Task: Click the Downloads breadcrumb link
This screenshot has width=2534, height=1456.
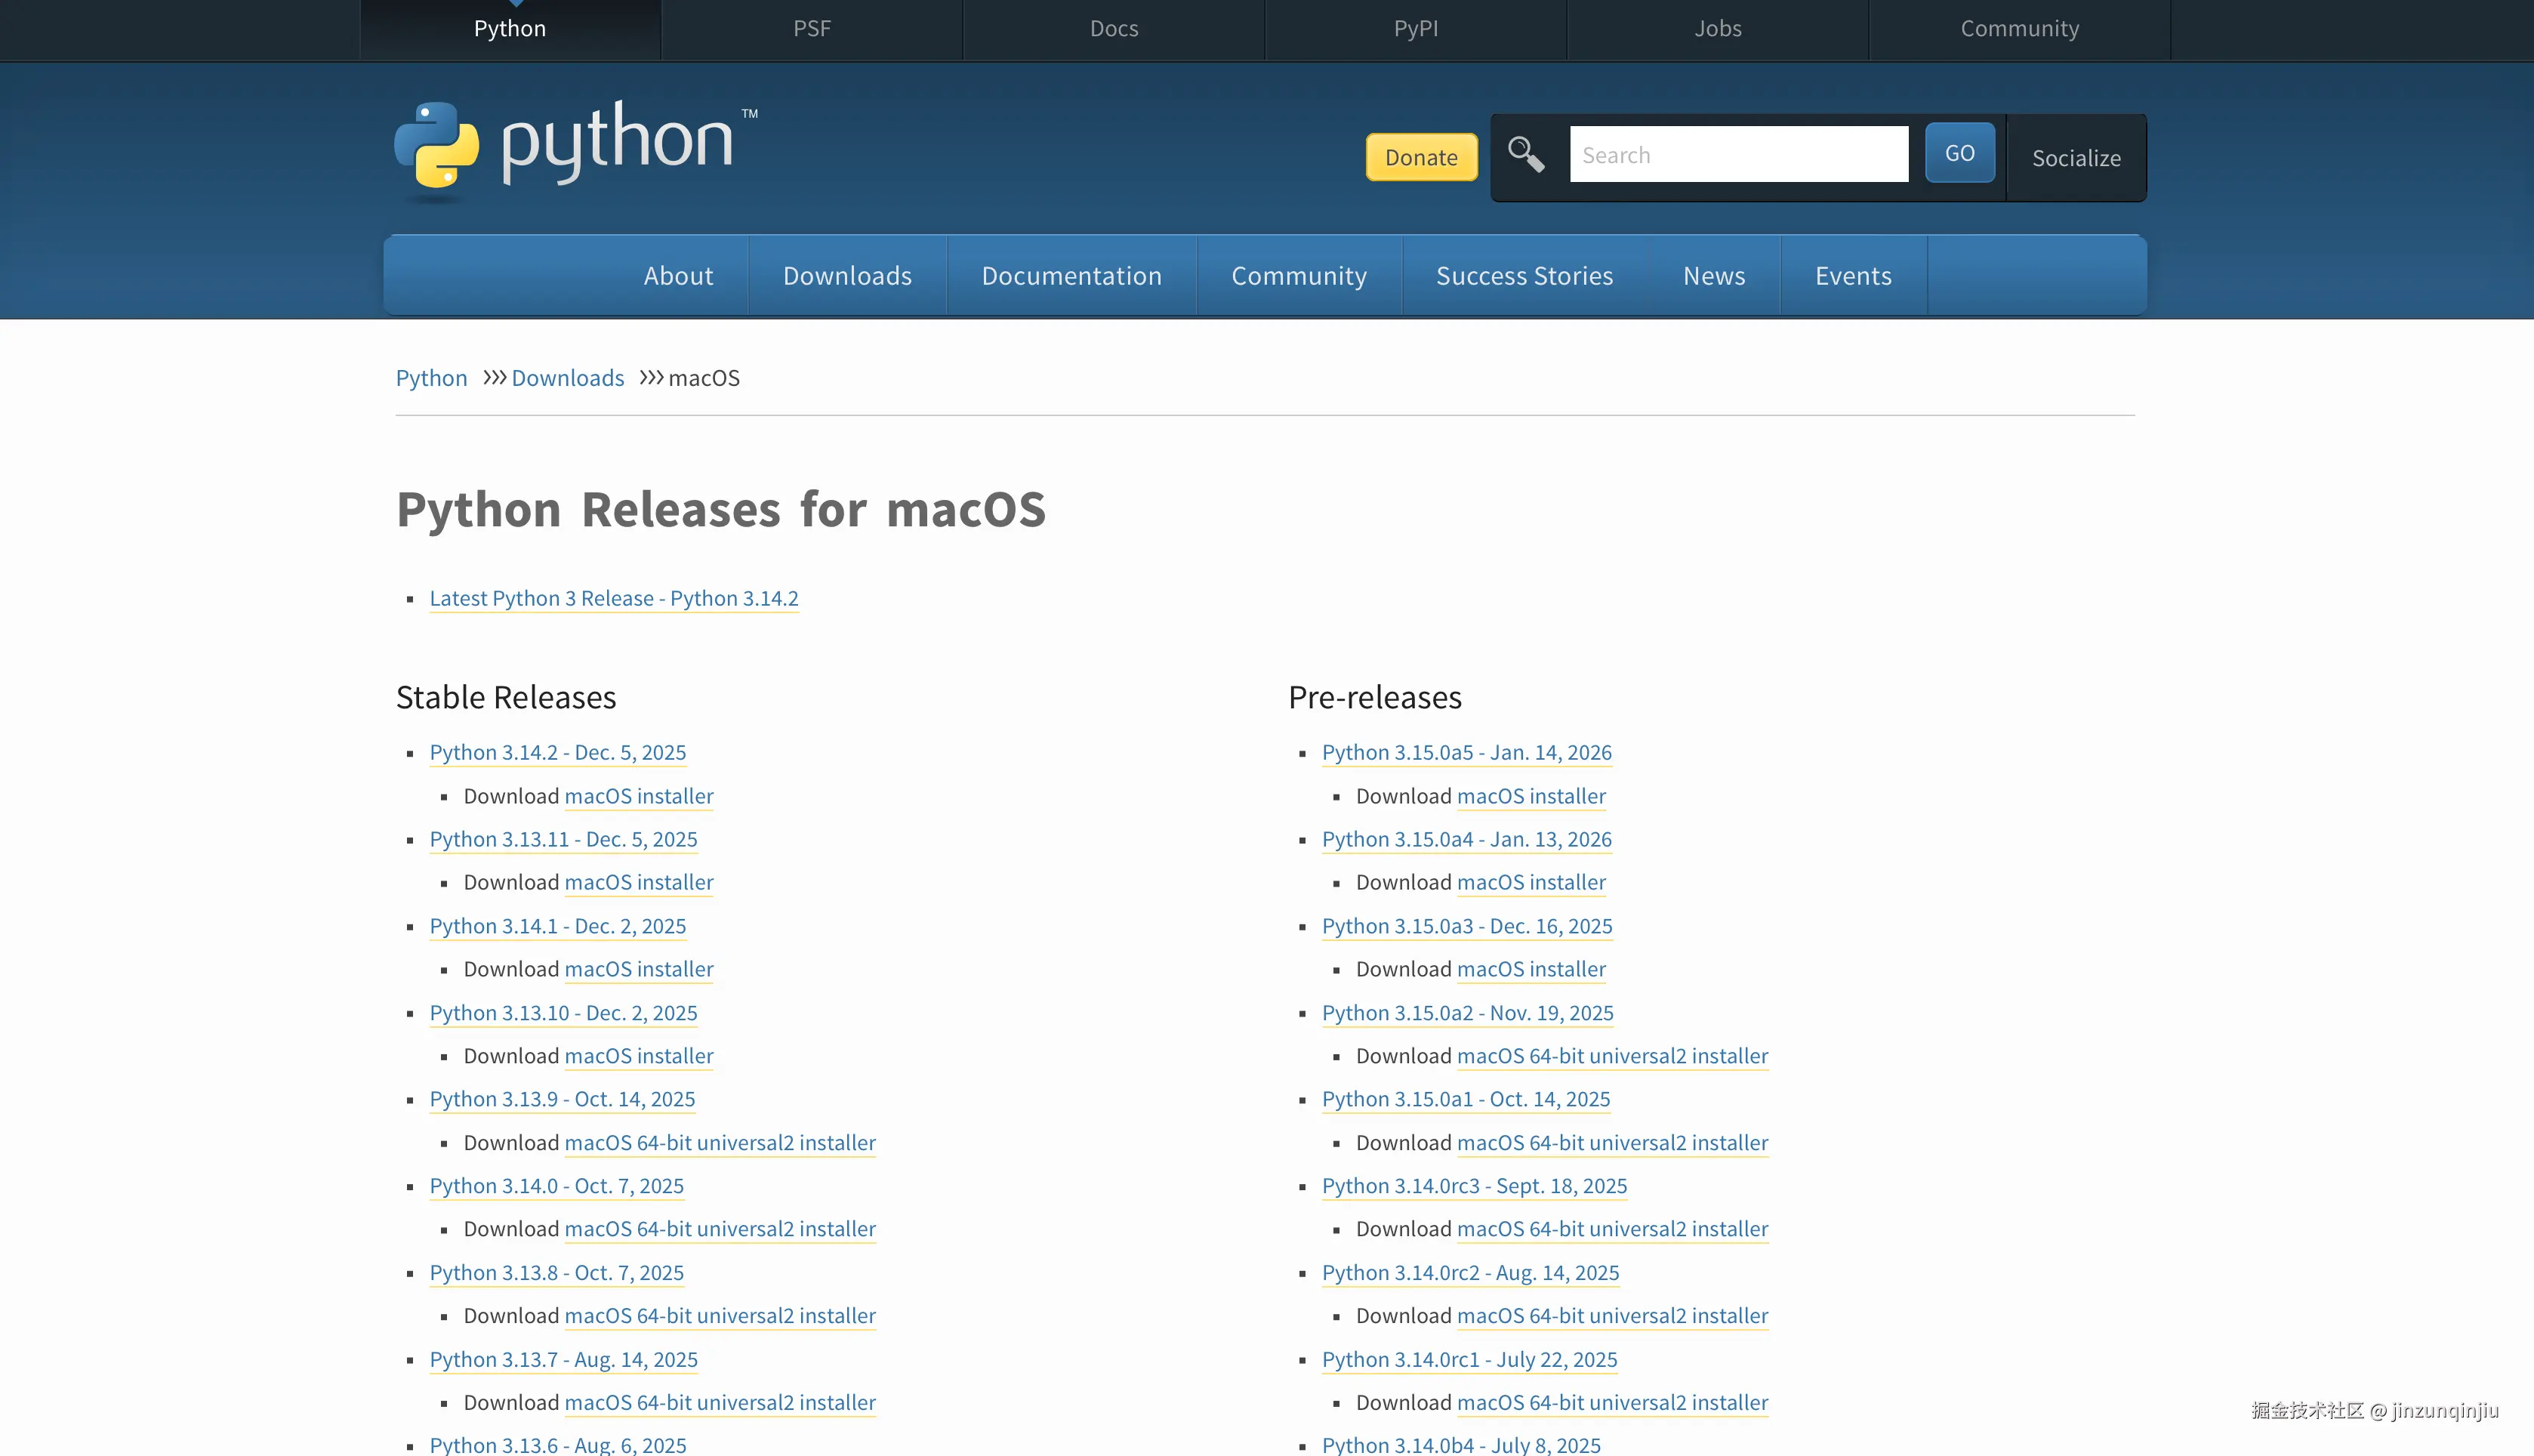Action: coord(567,378)
